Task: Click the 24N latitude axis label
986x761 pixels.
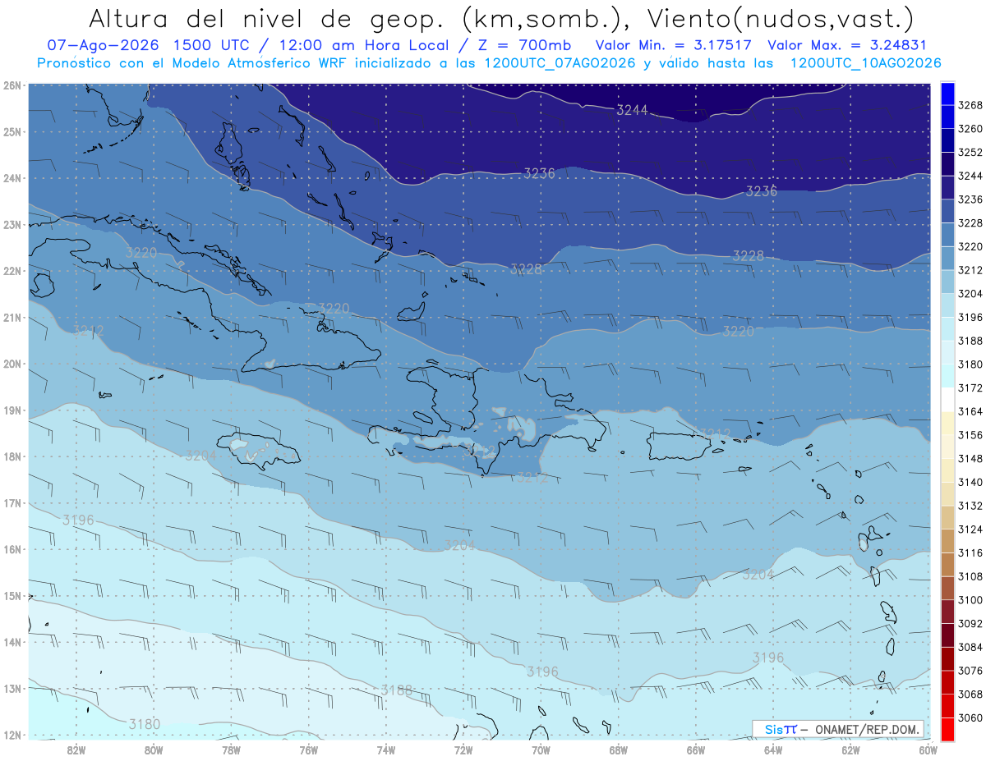Action: click(x=12, y=178)
